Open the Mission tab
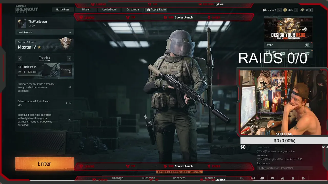Viewport: 328px width, 184px height. pos(86,9)
